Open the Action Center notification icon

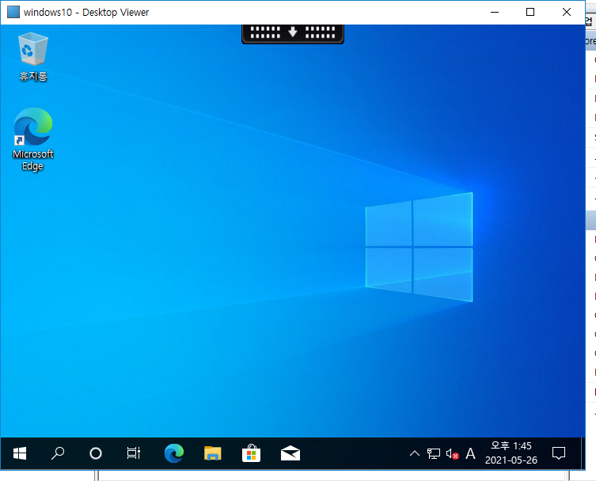click(x=559, y=453)
